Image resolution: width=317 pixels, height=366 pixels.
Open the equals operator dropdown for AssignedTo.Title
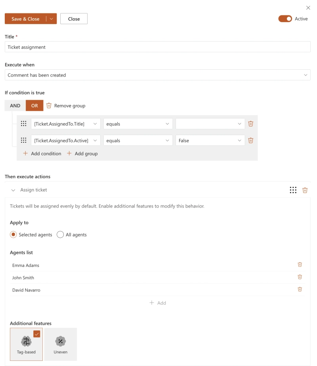[138, 124]
